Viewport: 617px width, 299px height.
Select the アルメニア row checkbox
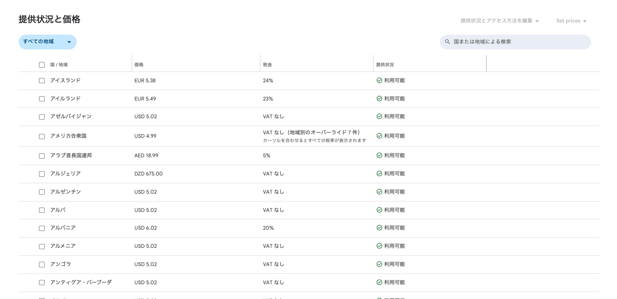pos(42,247)
